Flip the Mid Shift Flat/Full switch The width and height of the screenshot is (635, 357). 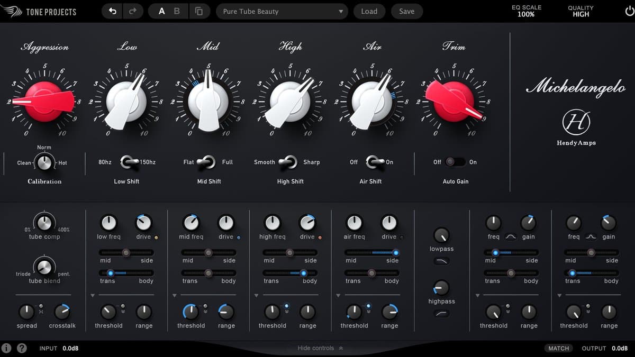pos(206,162)
